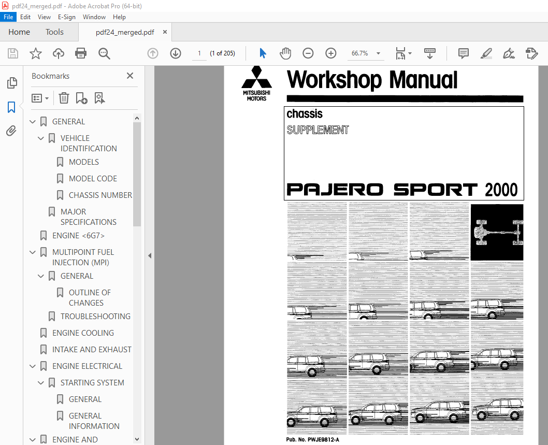Zoom in the page view

click(x=330, y=53)
